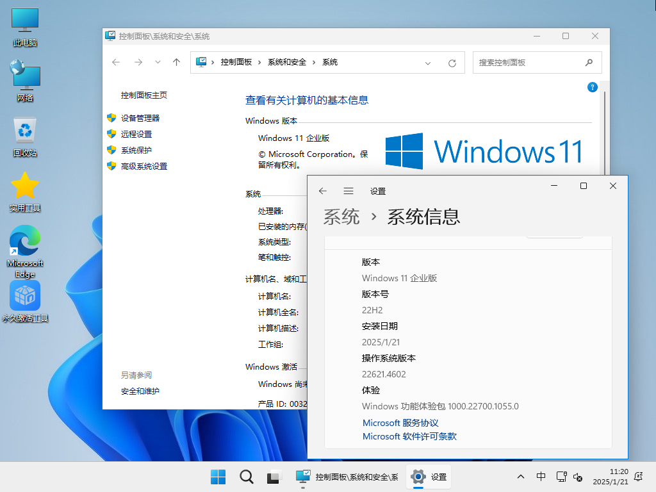Open muted volume tray icon
656x492 pixels.
(578, 477)
